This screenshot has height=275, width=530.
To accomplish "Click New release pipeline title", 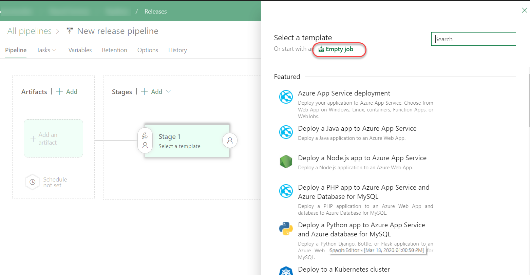I will (118, 31).
